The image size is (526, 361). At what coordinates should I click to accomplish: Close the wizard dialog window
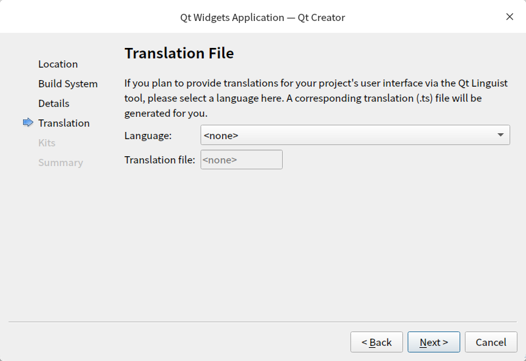point(510,17)
